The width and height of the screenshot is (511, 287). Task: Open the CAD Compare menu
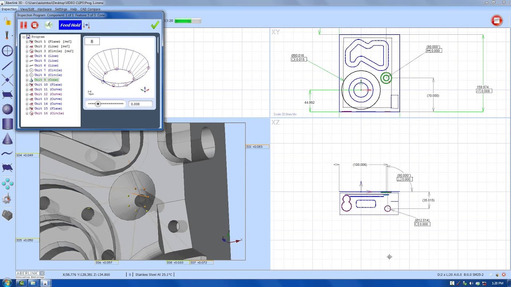click(x=90, y=9)
